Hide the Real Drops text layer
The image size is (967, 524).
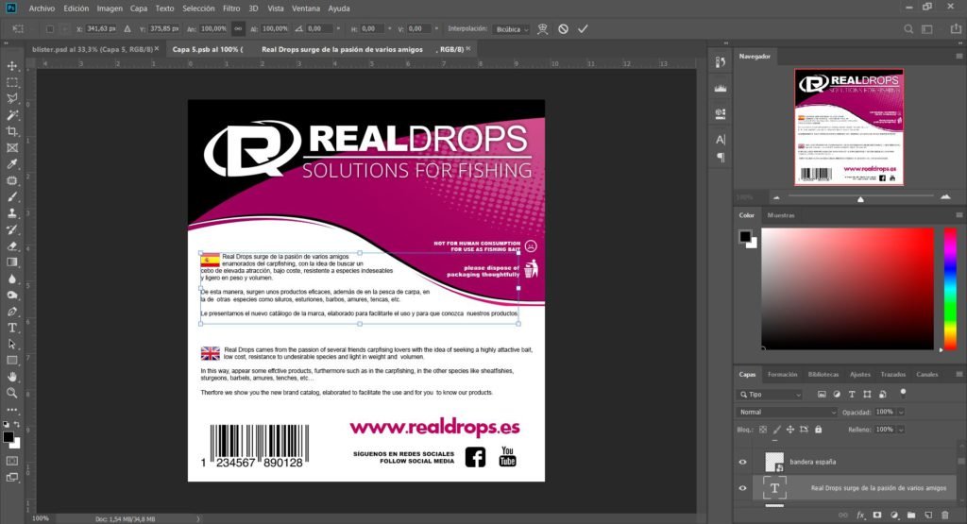click(742, 488)
